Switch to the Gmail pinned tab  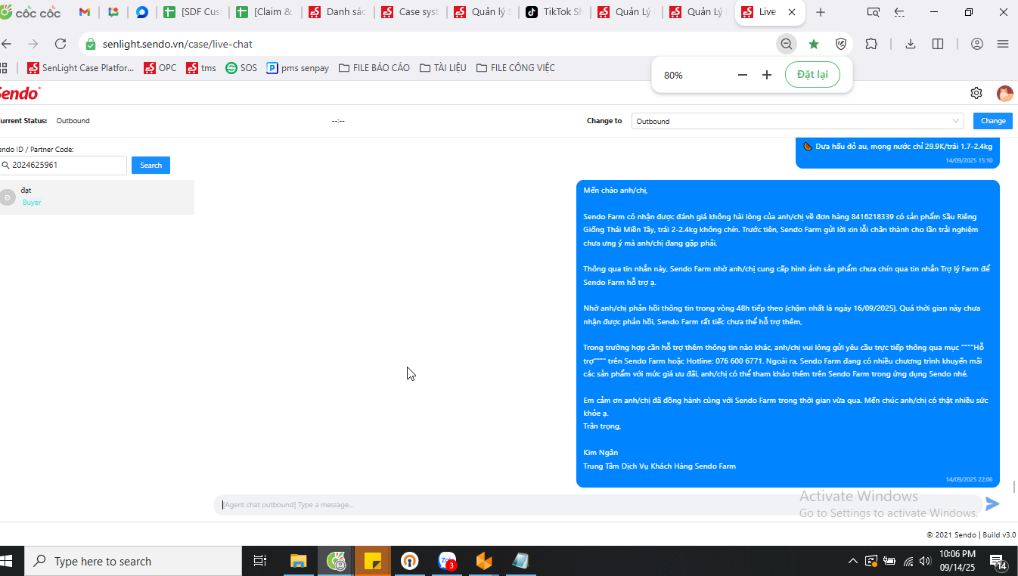point(85,12)
